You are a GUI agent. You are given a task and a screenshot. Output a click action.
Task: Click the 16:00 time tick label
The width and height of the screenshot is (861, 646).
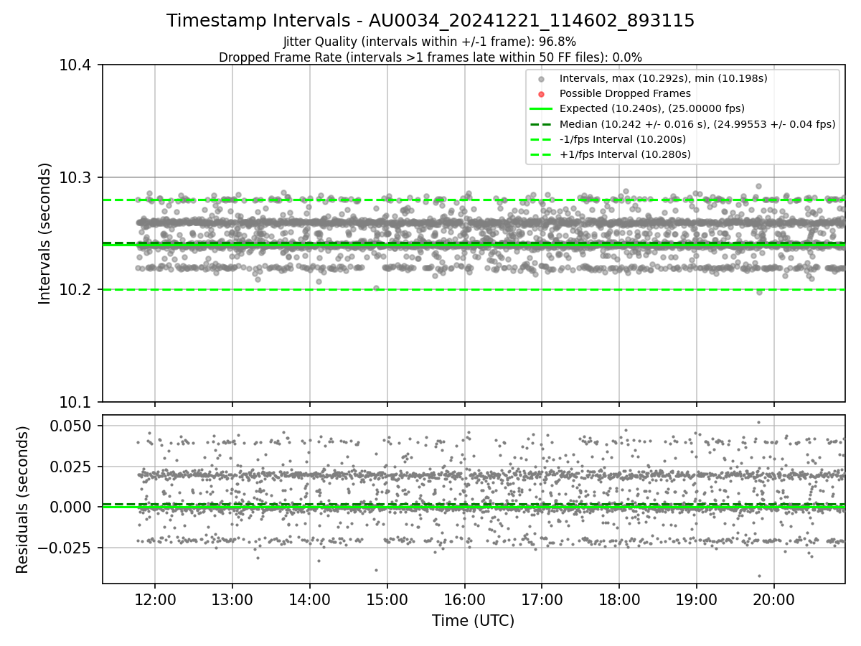tap(464, 600)
